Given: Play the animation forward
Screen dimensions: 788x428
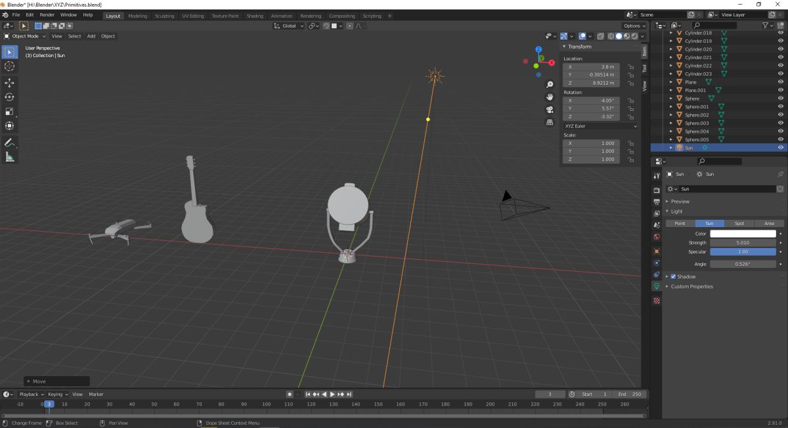Looking at the screenshot, I should (332, 395).
